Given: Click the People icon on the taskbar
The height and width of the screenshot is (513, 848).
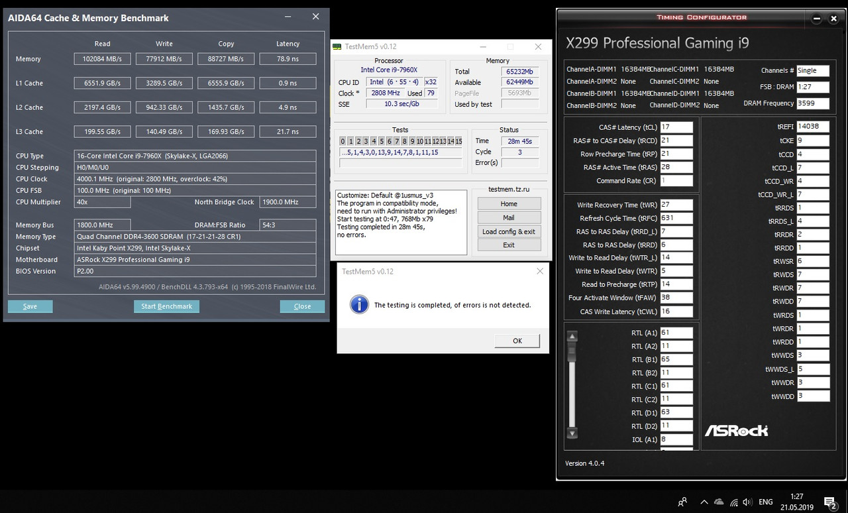Looking at the screenshot, I should coord(682,502).
